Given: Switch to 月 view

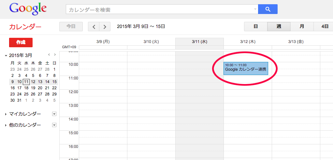Looking at the screenshot, I should point(302,27).
